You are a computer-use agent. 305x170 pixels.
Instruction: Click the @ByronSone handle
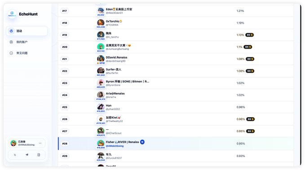[113, 85]
